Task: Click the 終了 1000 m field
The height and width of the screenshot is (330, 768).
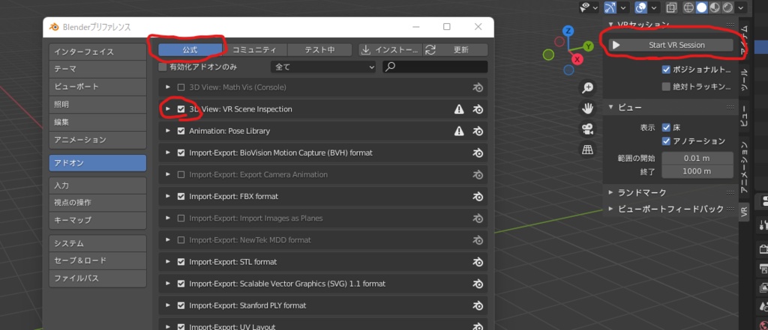Action: [697, 171]
